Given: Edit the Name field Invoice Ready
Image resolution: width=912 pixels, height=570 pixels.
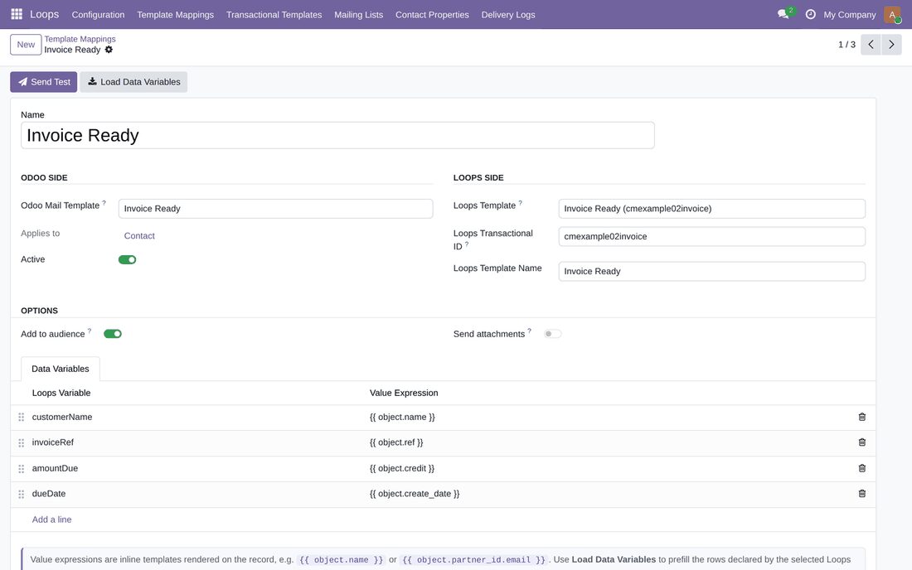Looking at the screenshot, I should (x=337, y=135).
